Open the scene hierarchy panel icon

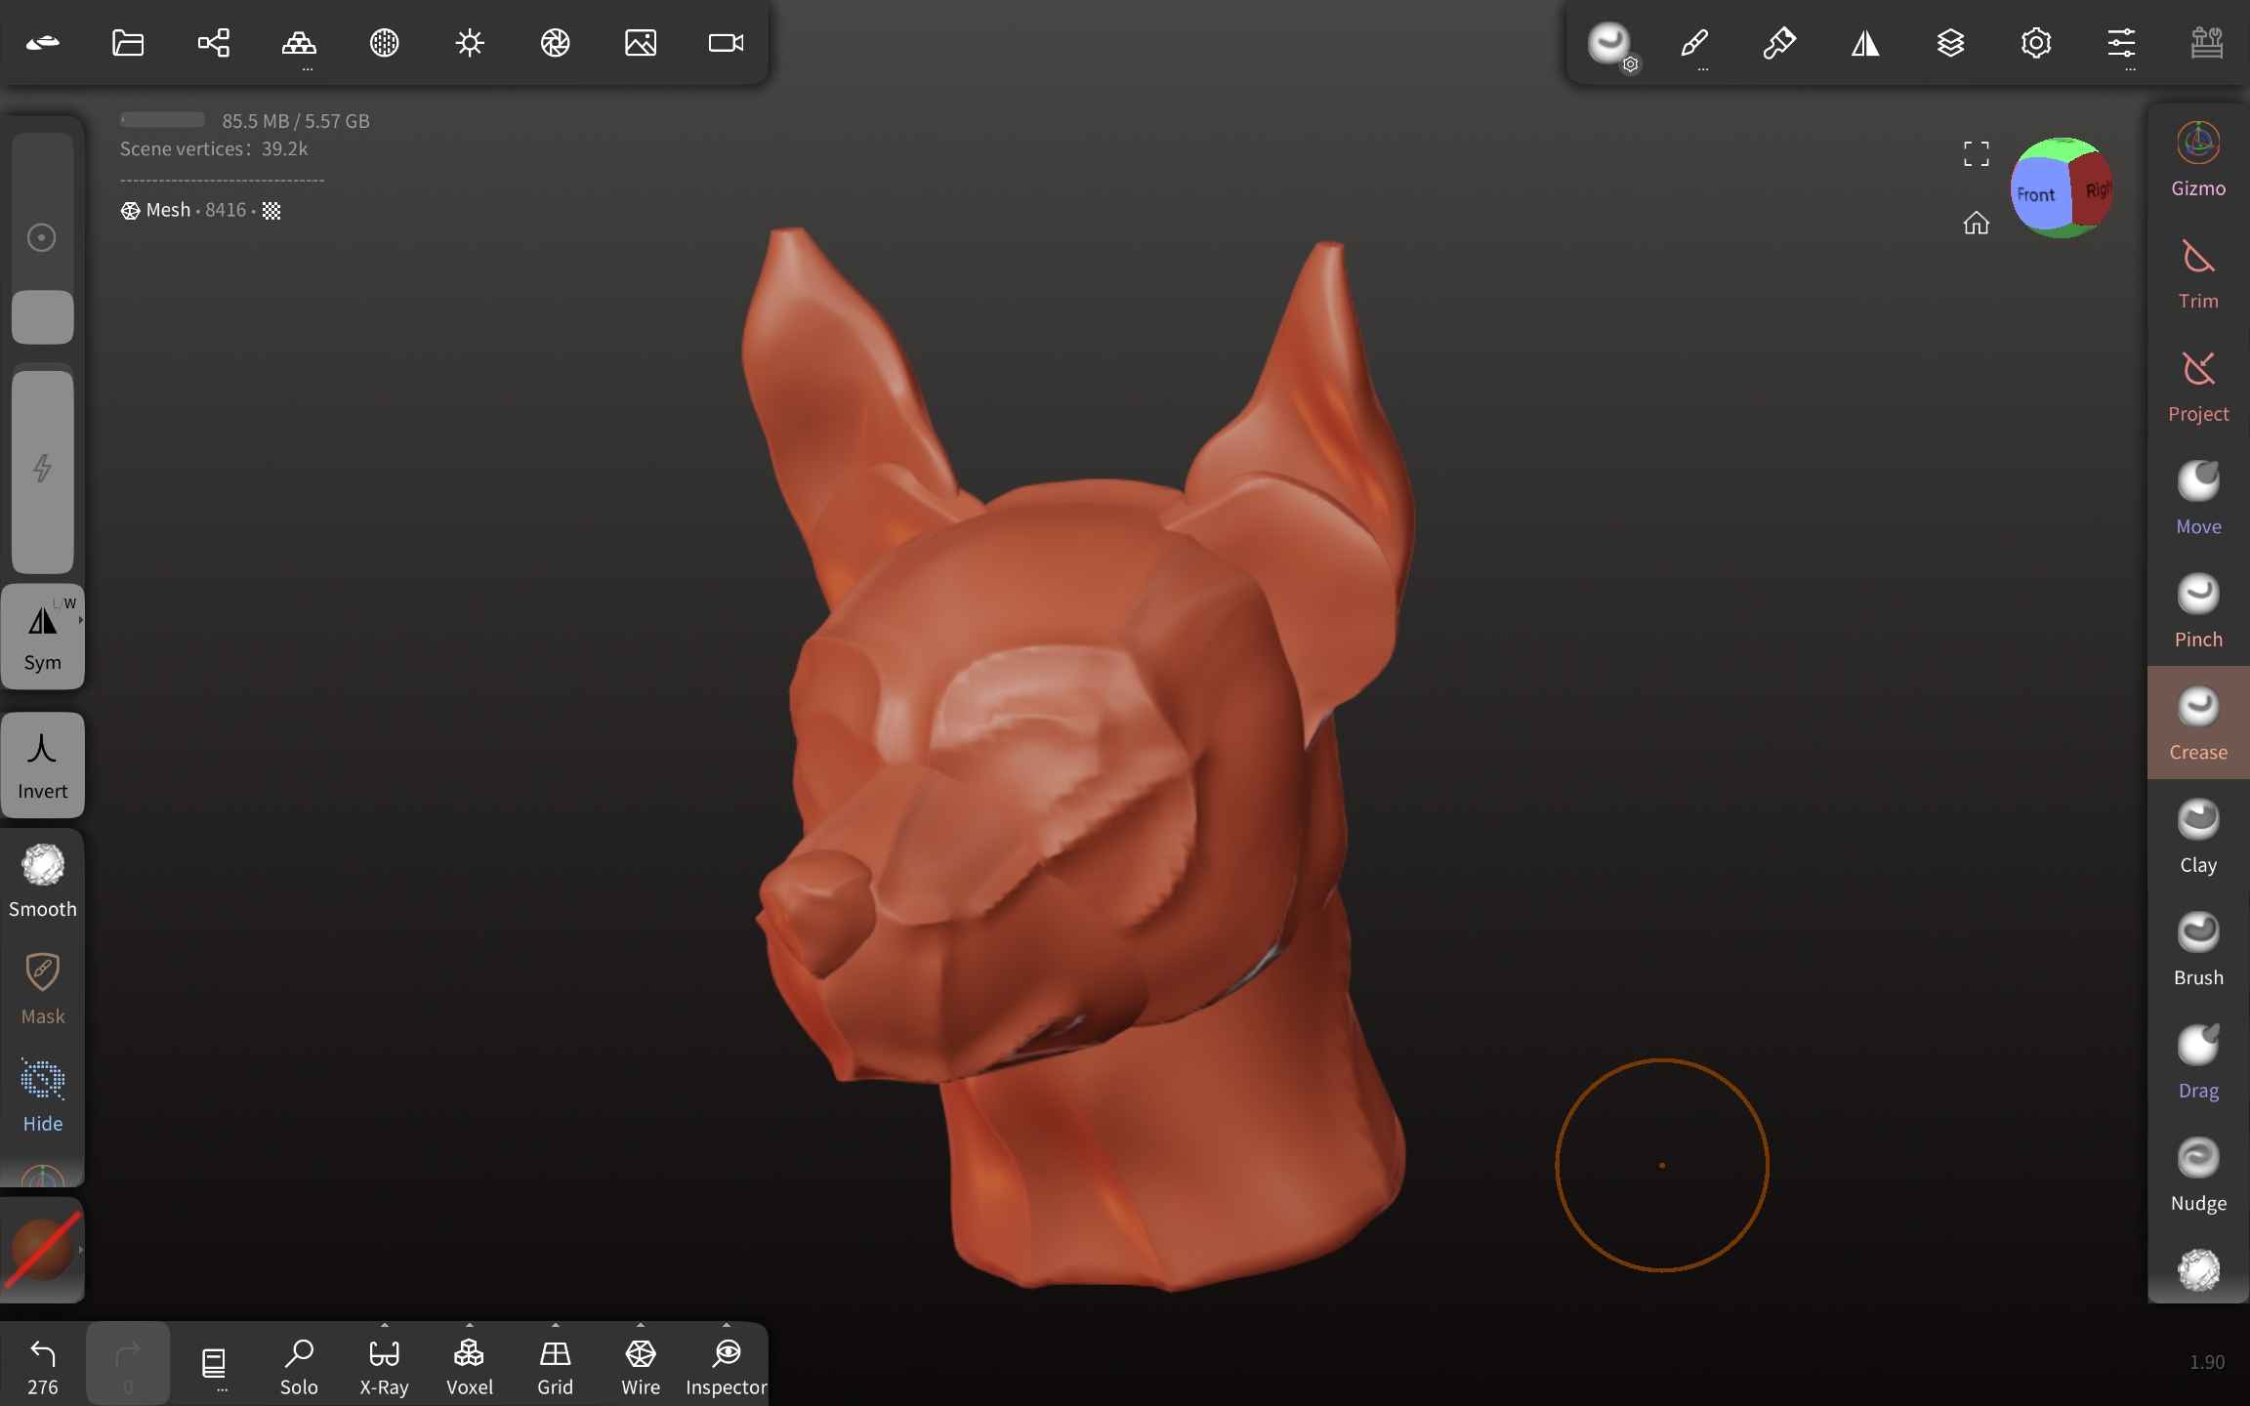coord(213,43)
